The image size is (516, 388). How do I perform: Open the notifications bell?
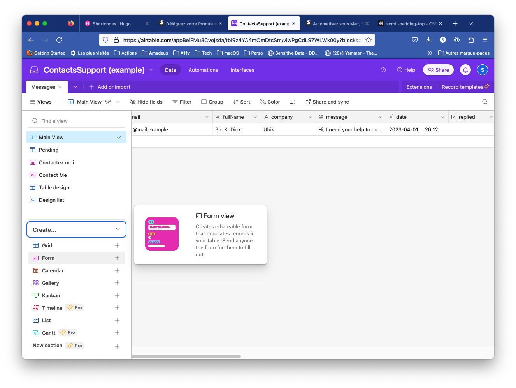pos(465,70)
